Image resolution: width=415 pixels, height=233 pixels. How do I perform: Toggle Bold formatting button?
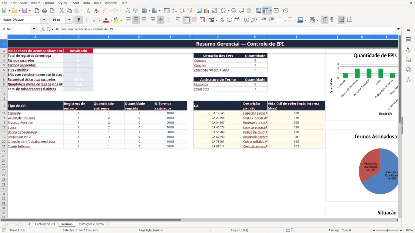click(x=79, y=20)
